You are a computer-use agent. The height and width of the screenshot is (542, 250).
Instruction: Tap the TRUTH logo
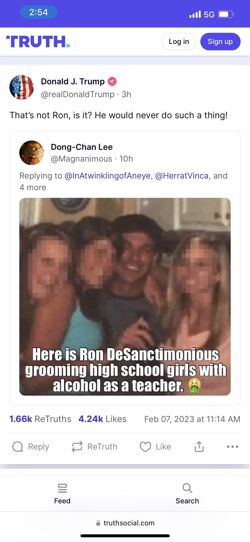pos(38,42)
